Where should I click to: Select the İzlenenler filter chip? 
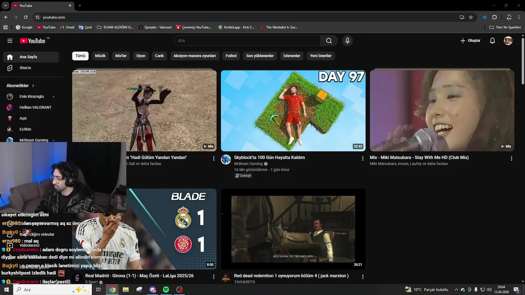click(292, 56)
